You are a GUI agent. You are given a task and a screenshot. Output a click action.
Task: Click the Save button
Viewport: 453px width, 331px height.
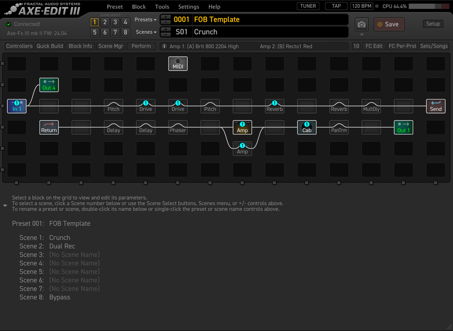389,25
